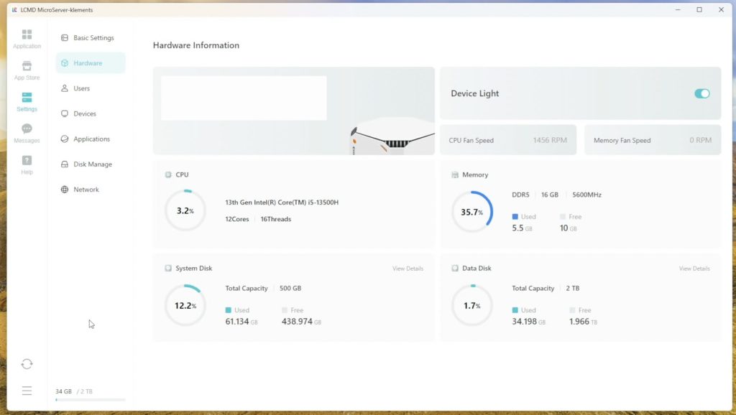Click the CPU Fan Speed panel
Screen dimensions: 736x415
[507, 140]
